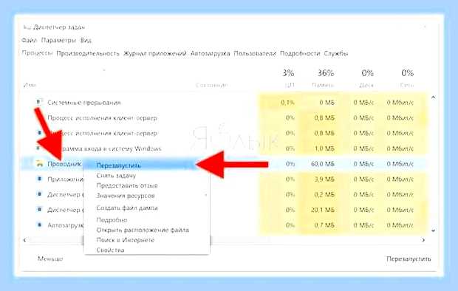458x291 pixels.
Task: Open the Параметры menu
Action: tap(58, 40)
